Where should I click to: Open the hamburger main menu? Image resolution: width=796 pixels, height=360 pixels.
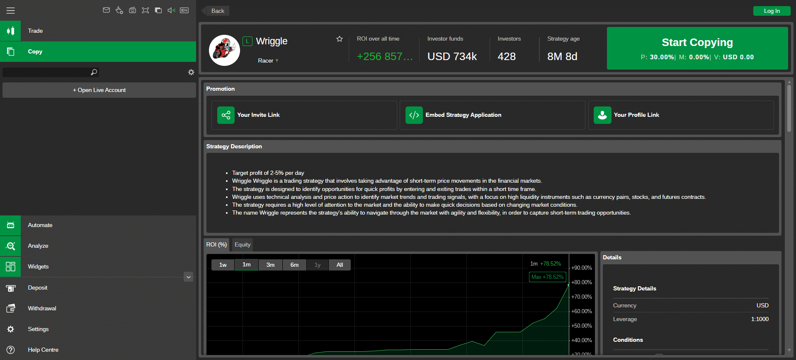[10, 10]
